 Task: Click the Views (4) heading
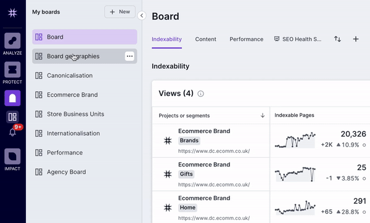click(x=176, y=94)
